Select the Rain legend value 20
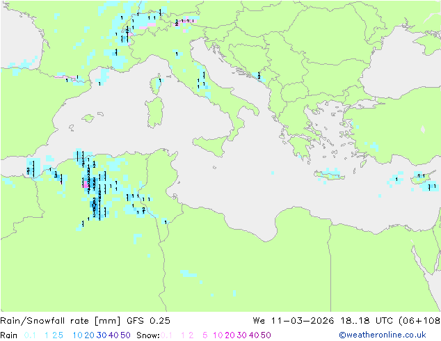This screenshot has height=341, width=441. coord(90,335)
